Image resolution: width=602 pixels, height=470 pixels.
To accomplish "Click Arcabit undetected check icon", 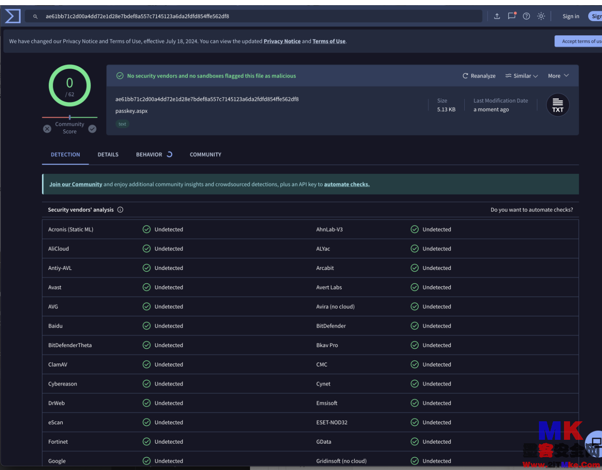I will click(x=415, y=268).
